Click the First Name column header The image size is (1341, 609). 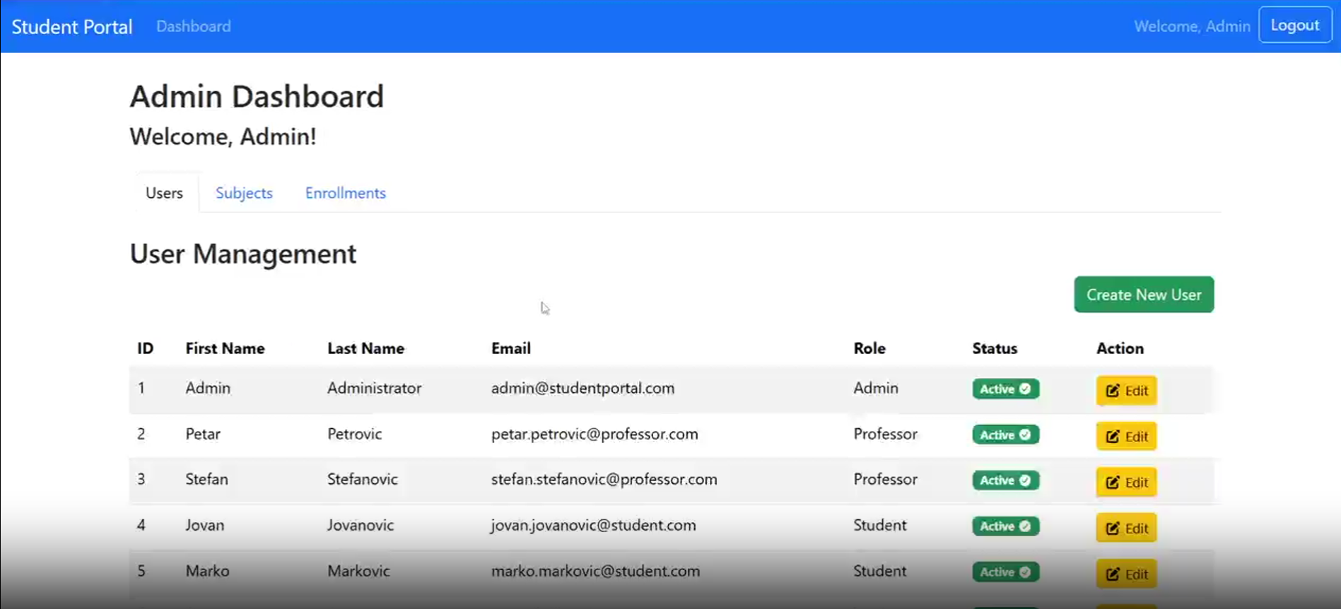tap(225, 348)
